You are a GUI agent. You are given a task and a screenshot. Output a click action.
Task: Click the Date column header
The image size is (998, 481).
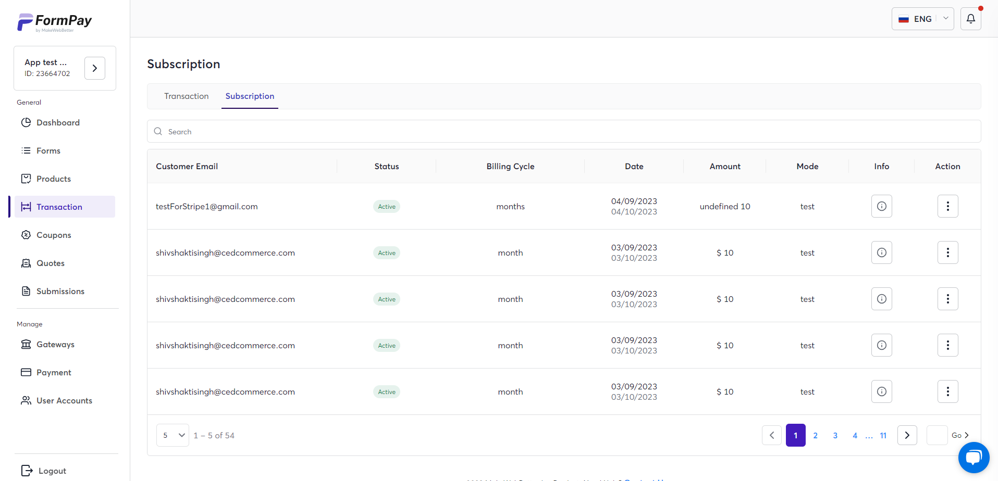click(x=634, y=167)
